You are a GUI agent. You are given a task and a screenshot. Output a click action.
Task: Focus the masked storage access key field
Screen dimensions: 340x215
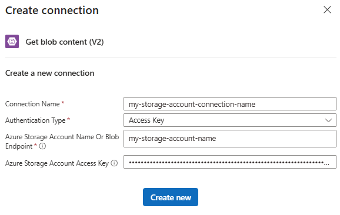click(x=230, y=162)
